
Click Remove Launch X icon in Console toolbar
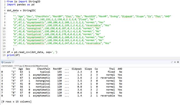coord(178,62)
